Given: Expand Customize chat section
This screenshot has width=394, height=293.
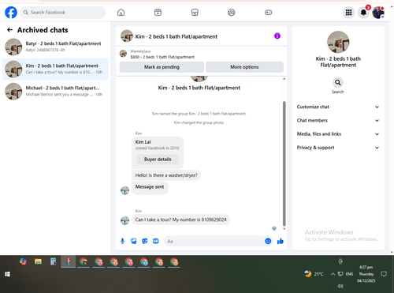Looking at the screenshot, I should point(338,107).
